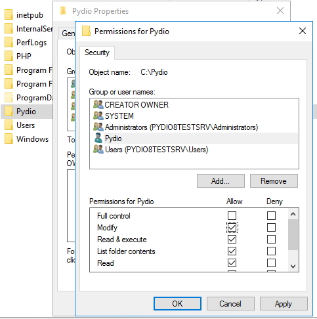Click the inetpub folder icon
The image size is (317, 319).
coord(9,15)
